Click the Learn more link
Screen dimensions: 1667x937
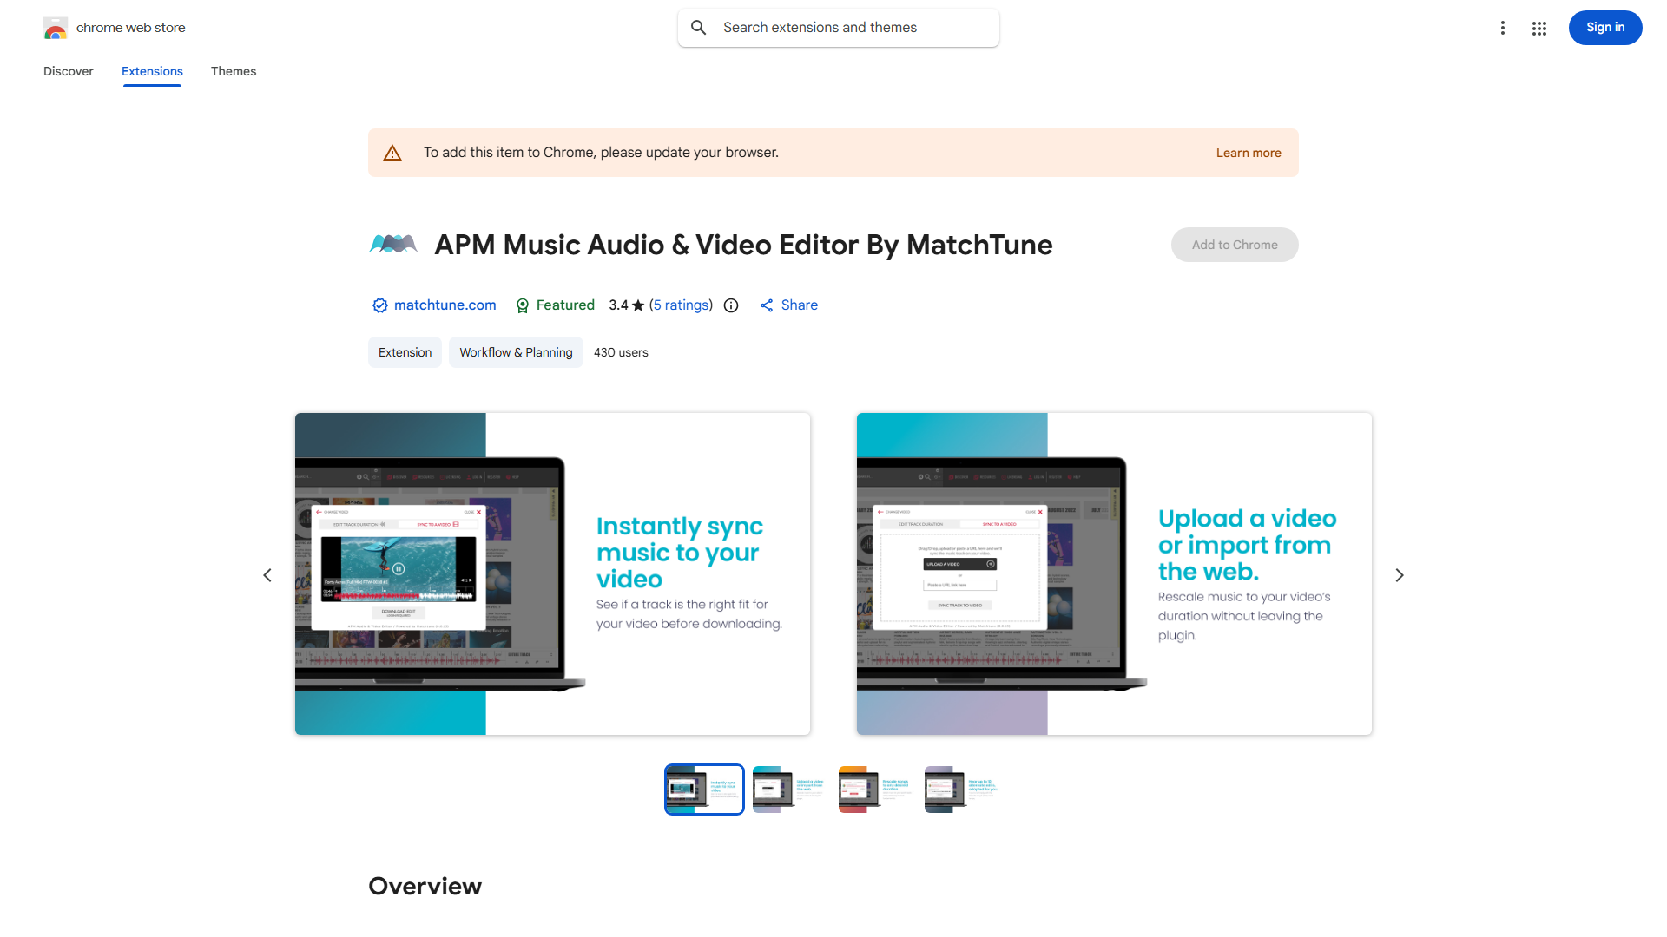click(1248, 153)
